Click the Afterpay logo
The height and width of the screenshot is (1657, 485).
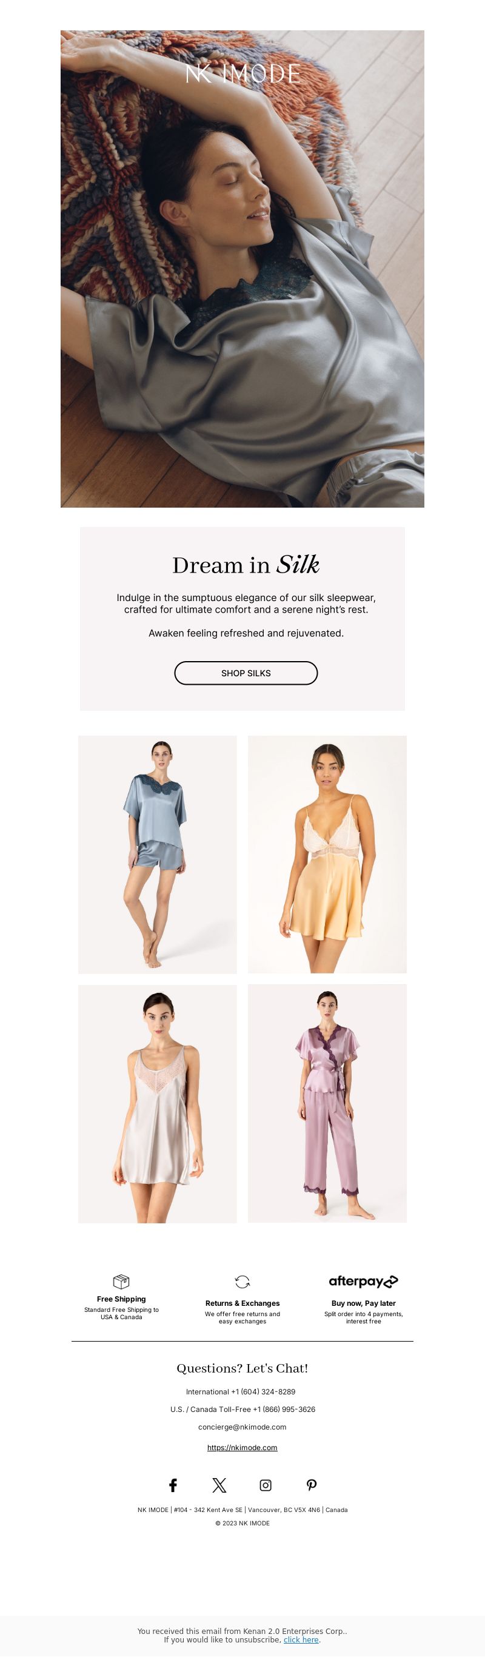pyautogui.click(x=363, y=1282)
